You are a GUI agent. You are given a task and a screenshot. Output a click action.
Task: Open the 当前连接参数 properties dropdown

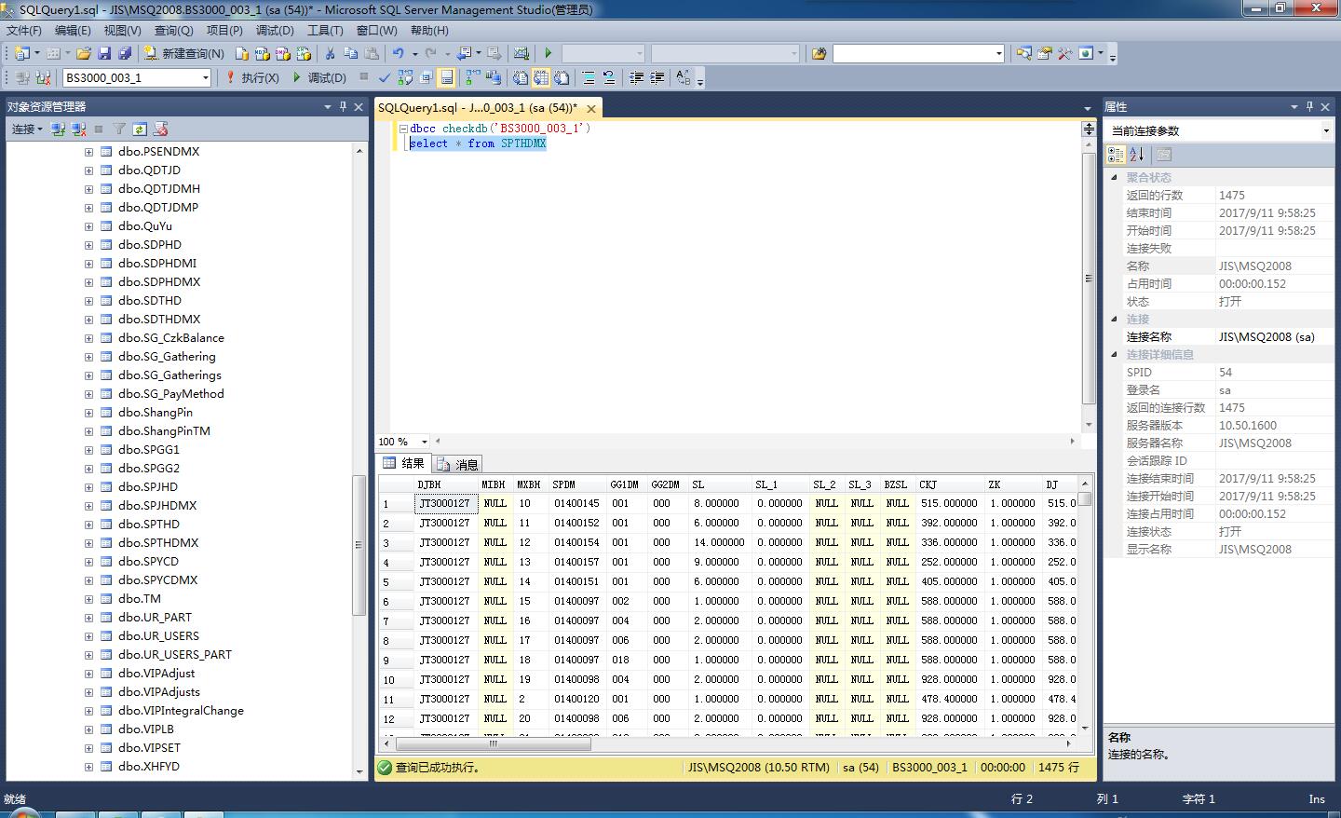pyautogui.click(x=1326, y=130)
